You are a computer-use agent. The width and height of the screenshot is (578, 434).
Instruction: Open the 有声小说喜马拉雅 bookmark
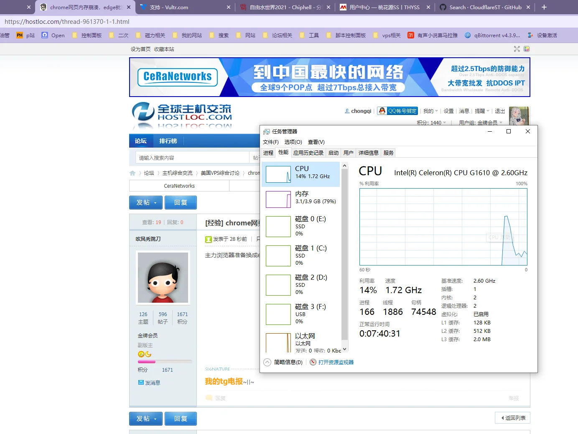pyautogui.click(x=433, y=36)
